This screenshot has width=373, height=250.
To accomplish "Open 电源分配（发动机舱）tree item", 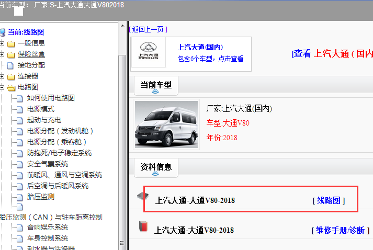I will (x=60, y=131).
